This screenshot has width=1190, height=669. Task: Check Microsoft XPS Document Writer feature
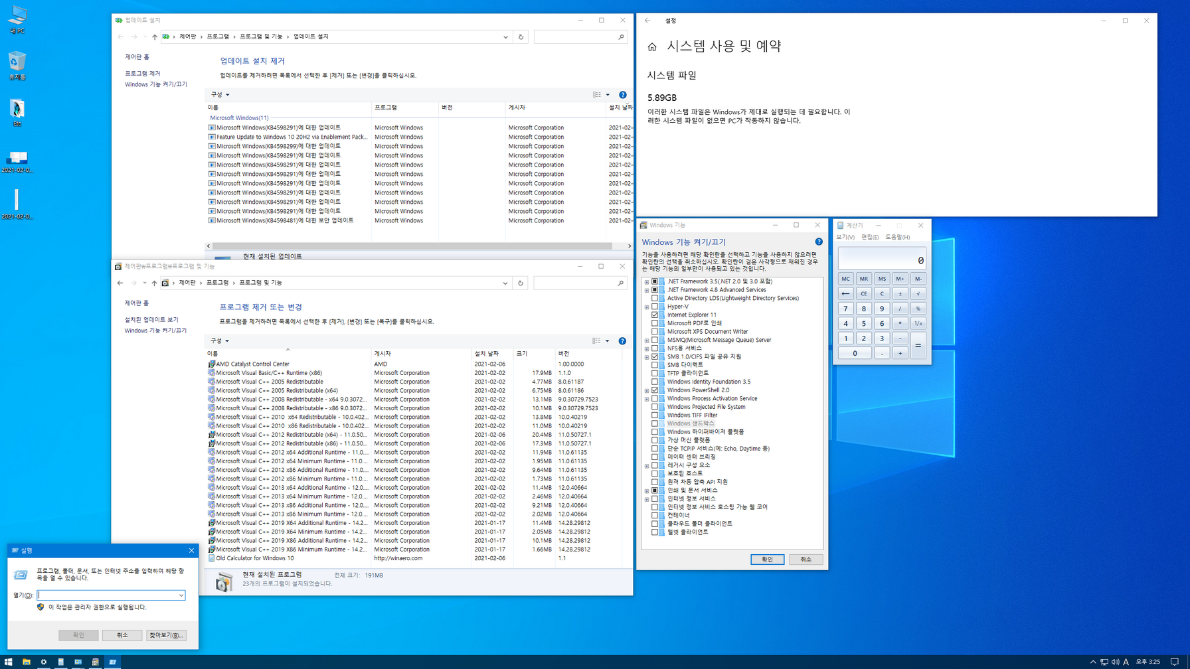655,332
